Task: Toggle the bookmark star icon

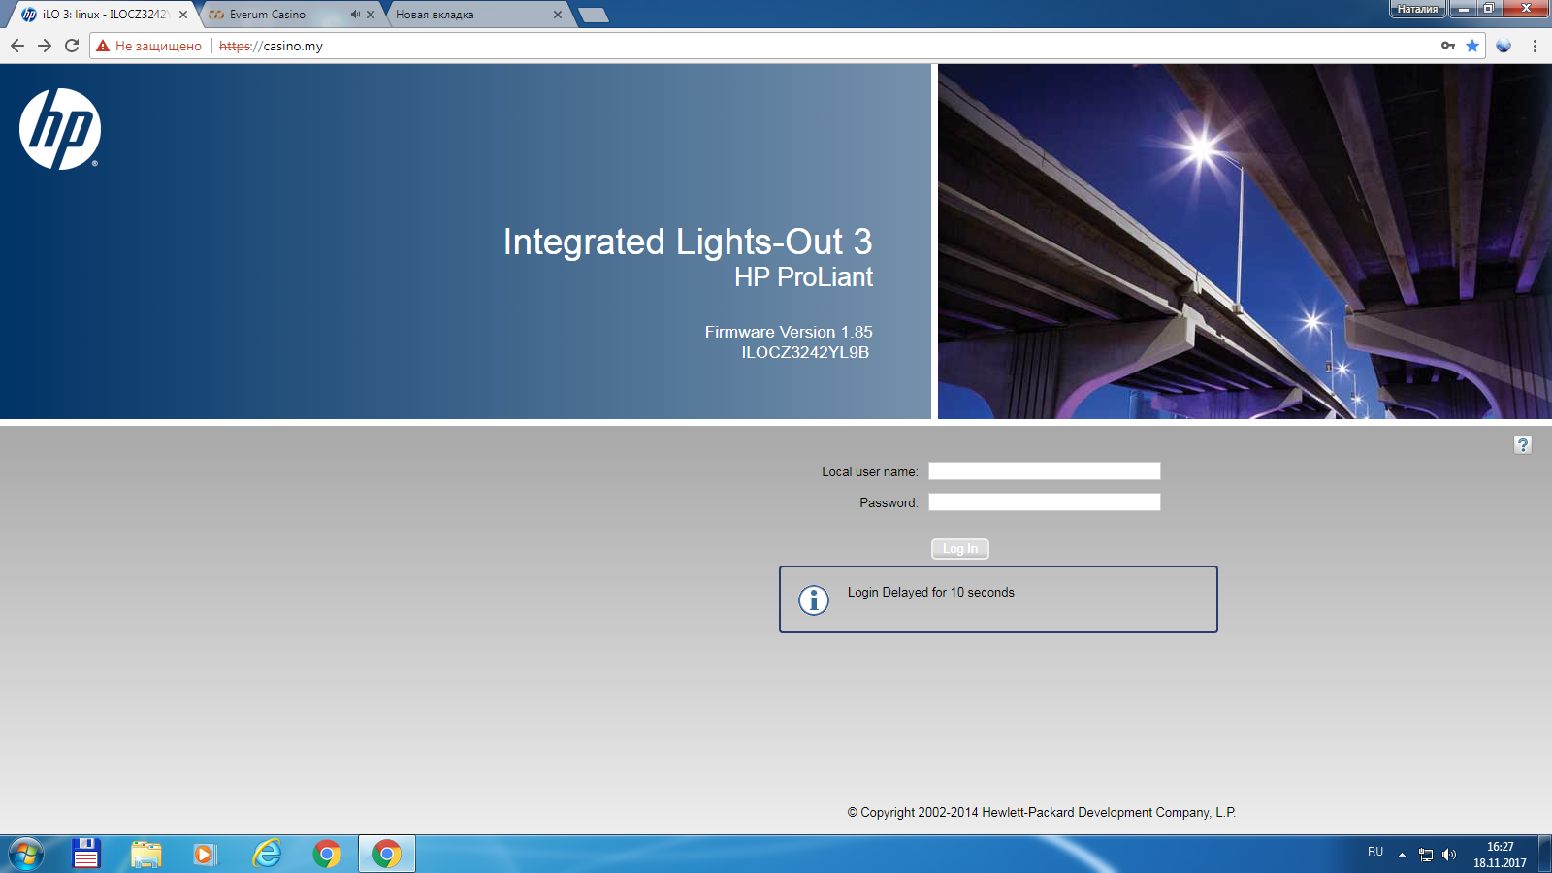Action: (x=1472, y=46)
